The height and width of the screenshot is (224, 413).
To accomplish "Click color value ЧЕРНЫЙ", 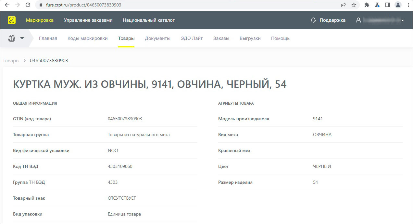I will [322, 166].
